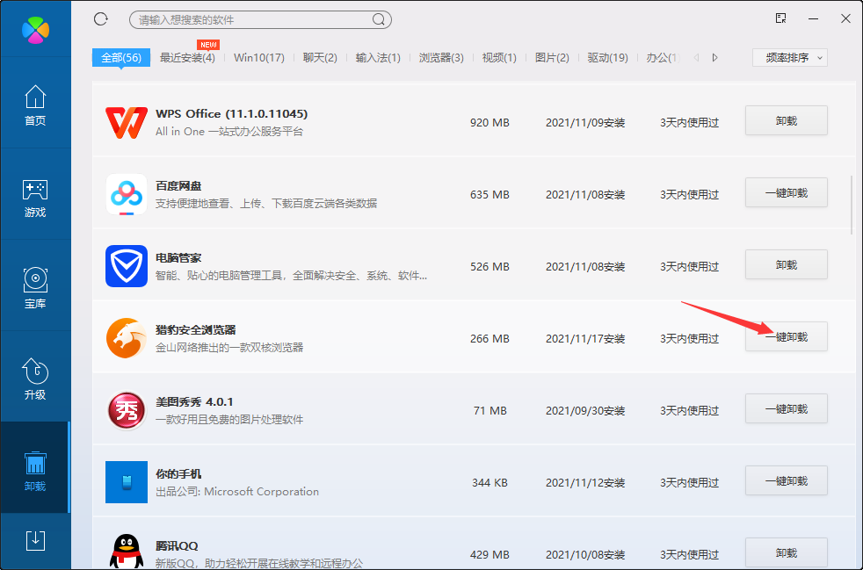Click the 344 KB size value

click(490, 482)
